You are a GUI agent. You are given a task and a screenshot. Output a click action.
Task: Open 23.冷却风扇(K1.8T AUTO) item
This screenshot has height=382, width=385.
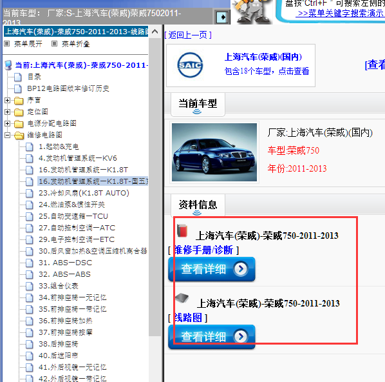[84, 193]
